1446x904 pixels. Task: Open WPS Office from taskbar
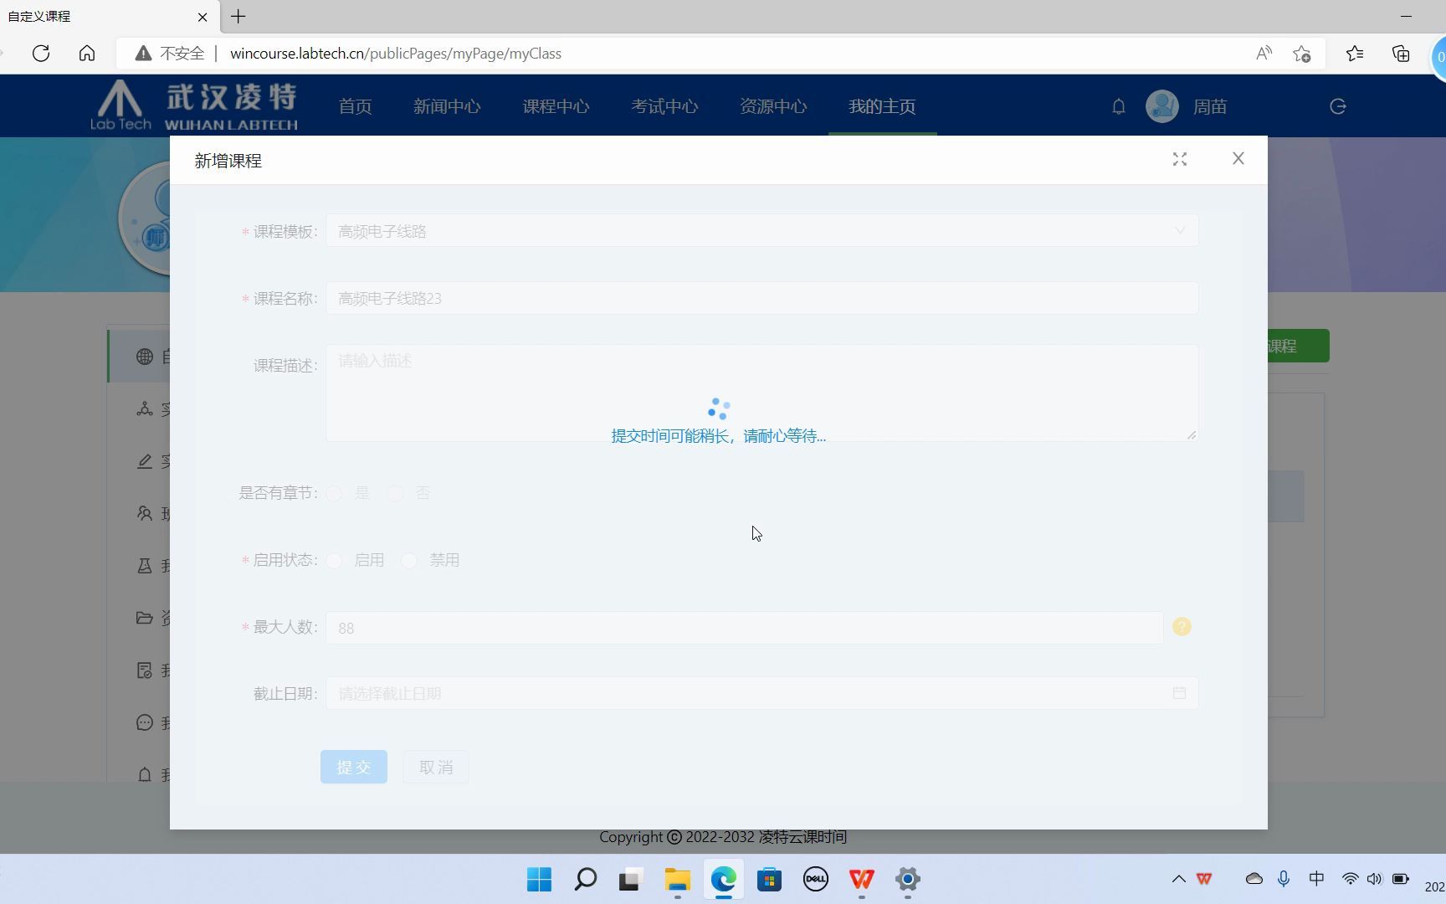861,879
